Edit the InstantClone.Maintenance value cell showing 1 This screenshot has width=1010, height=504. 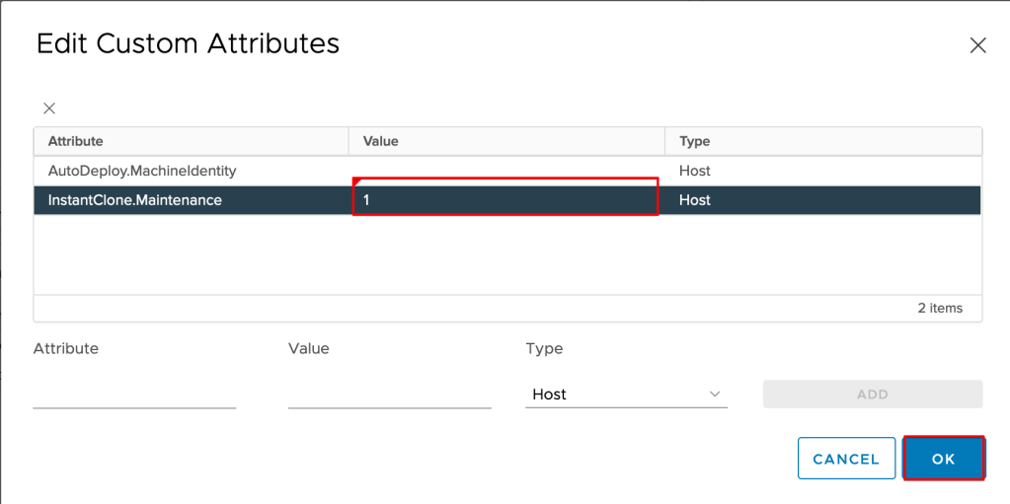[505, 199]
